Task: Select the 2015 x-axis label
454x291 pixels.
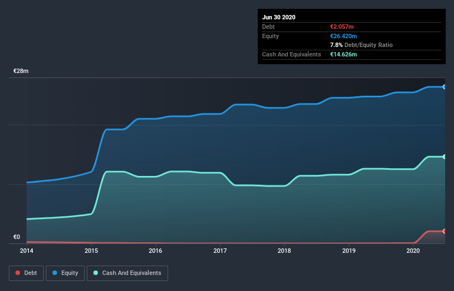Action: click(x=91, y=251)
